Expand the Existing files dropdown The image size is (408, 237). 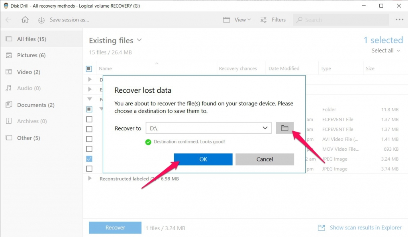[139, 40]
